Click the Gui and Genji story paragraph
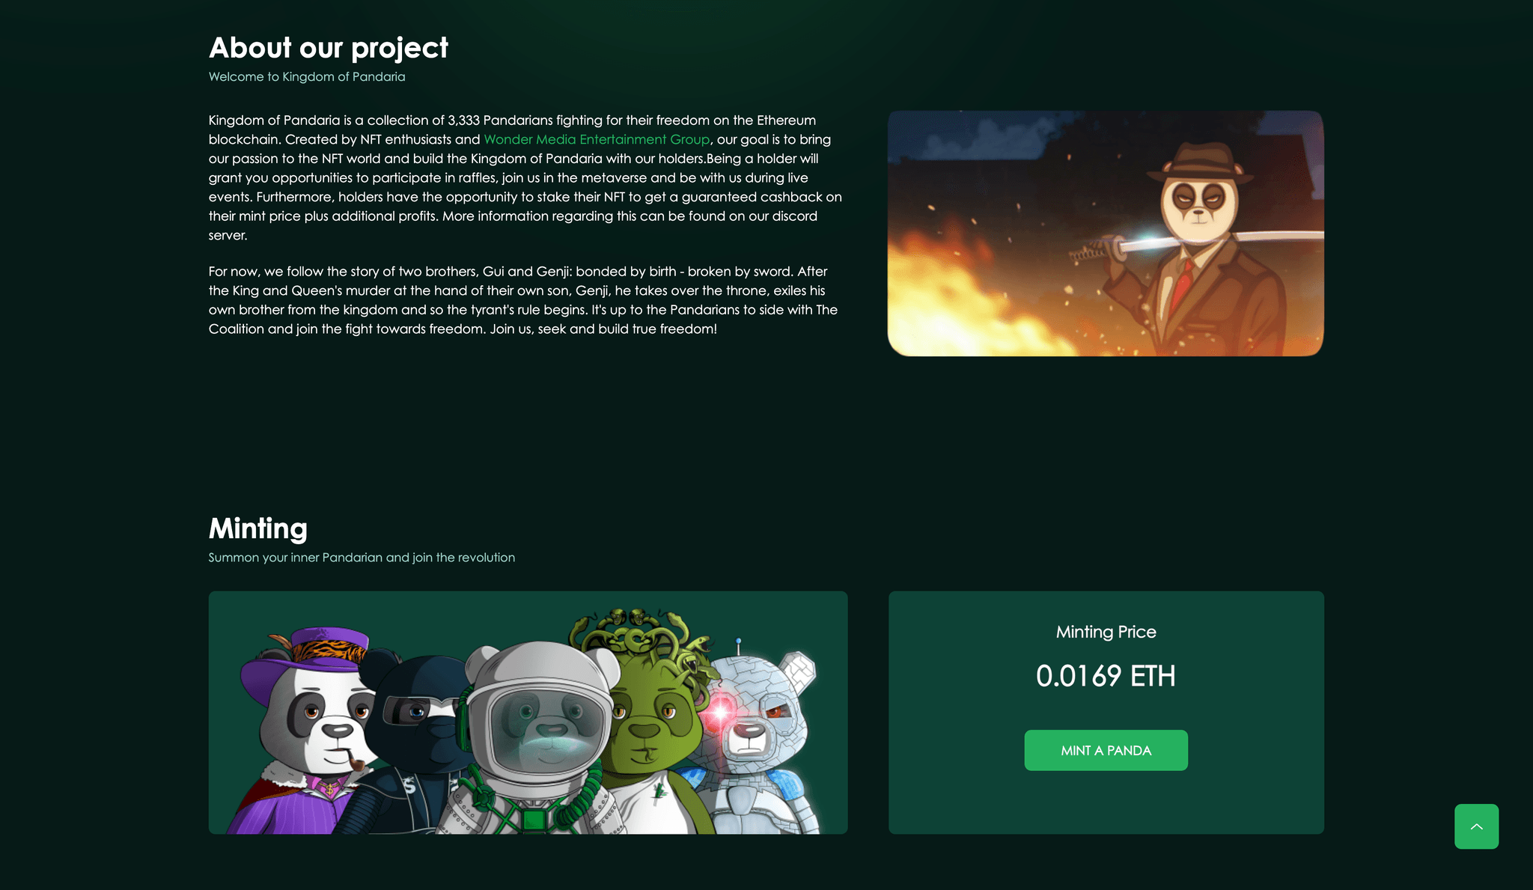This screenshot has height=890, width=1533. point(523,300)
